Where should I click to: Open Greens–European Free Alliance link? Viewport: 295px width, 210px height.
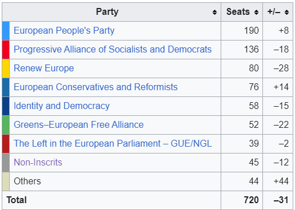[78, 125]
